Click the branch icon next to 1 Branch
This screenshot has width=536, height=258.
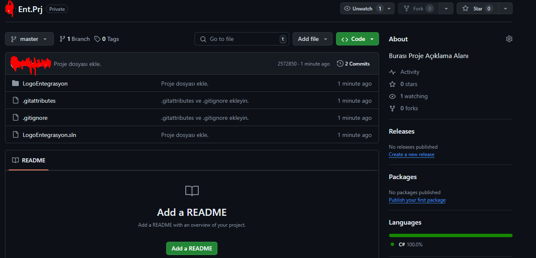coord(63,39)
